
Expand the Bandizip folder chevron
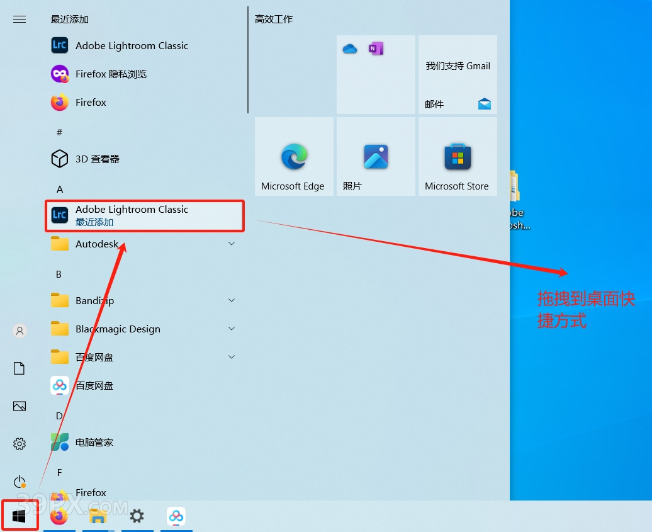(232, 300)
